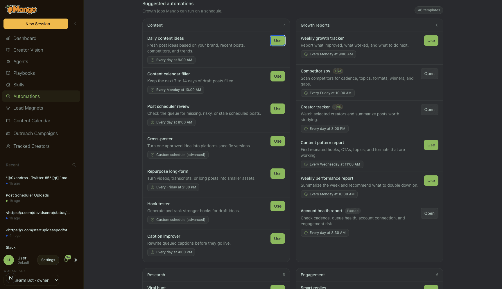Use the Daily content ideas template

click(278, 41)
